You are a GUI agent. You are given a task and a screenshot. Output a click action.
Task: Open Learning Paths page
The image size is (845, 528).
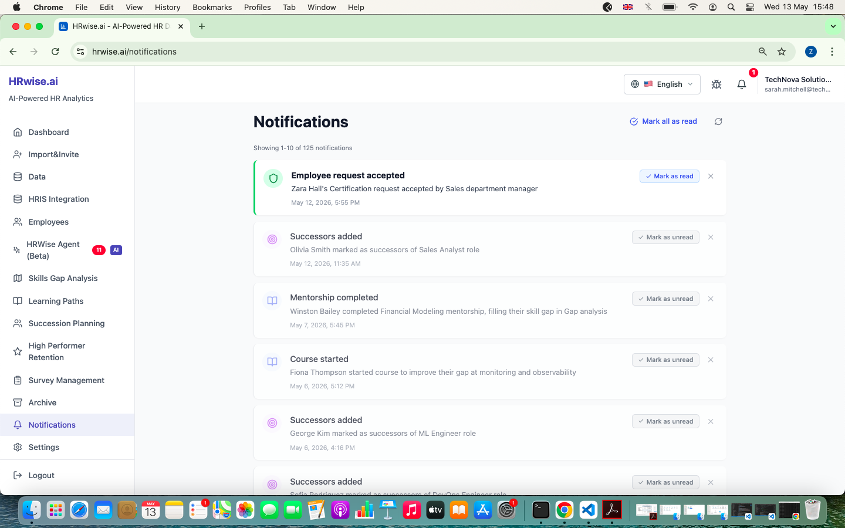(x=67, y=301)
